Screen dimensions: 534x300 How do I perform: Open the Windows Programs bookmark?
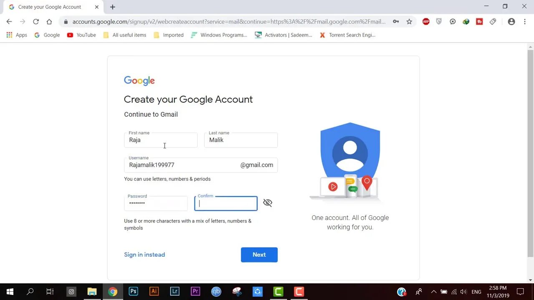tap(219, 35)
